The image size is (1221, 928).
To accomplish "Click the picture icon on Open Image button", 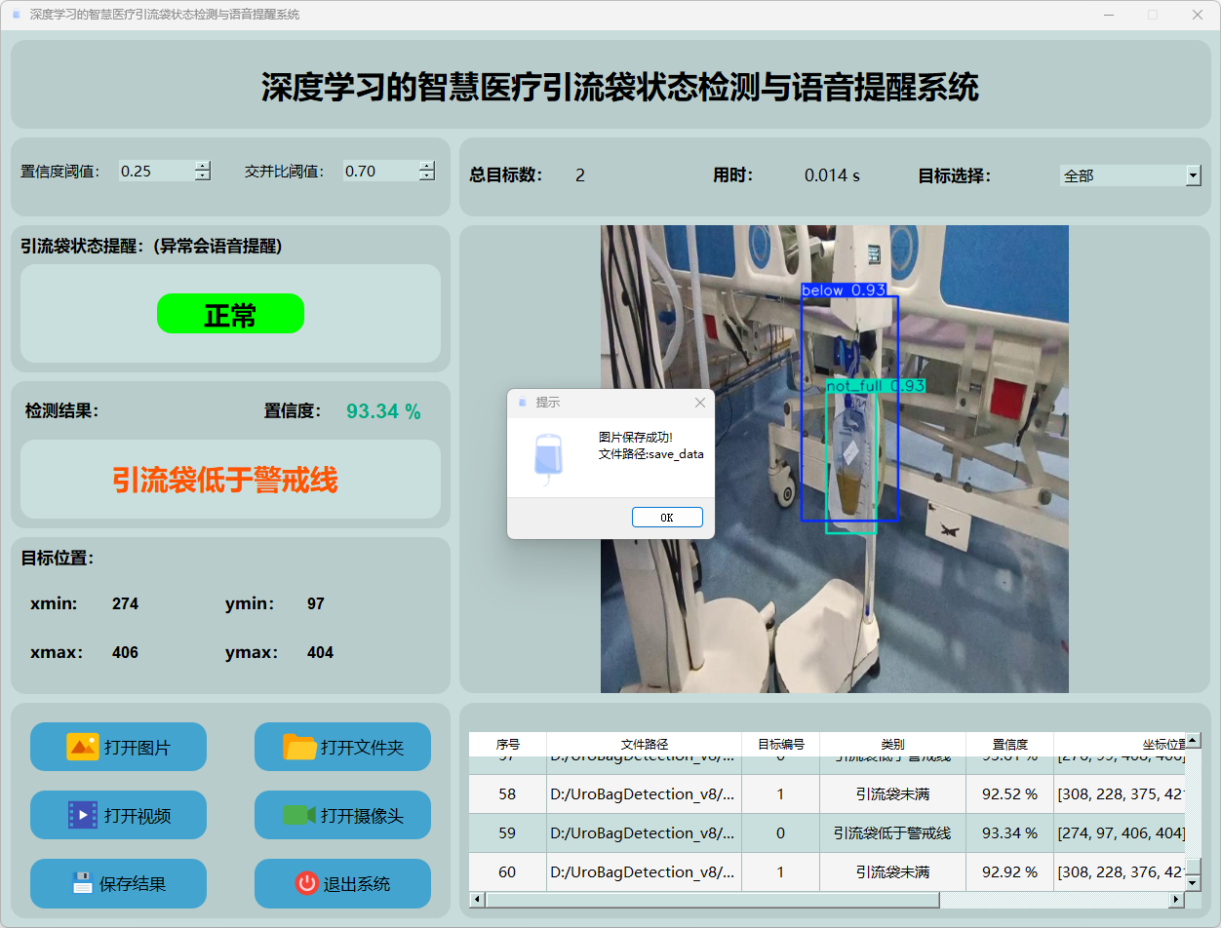I will pos(82,747).
